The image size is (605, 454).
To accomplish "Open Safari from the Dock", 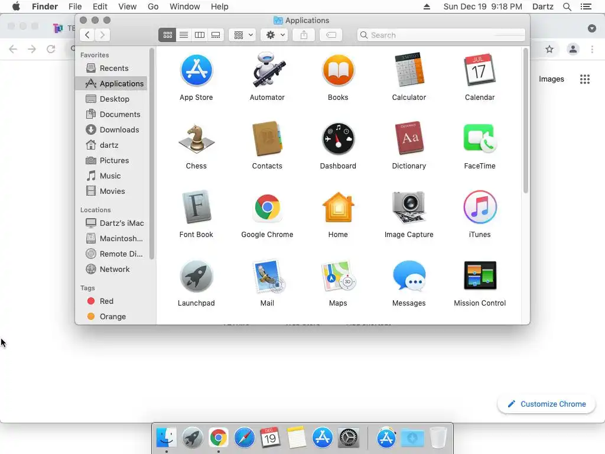I will tap(244, 438).
